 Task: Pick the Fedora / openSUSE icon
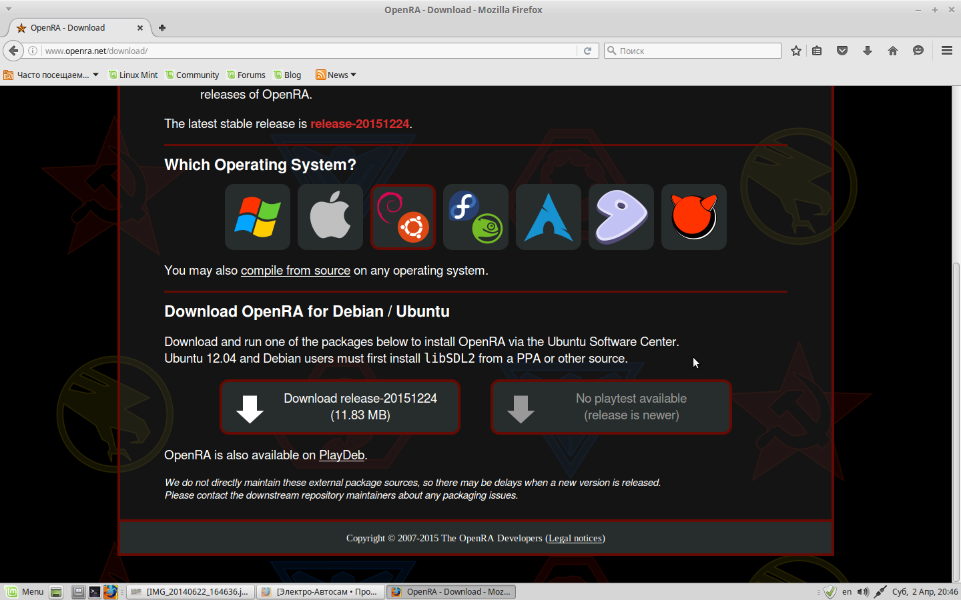coord(476,217)
